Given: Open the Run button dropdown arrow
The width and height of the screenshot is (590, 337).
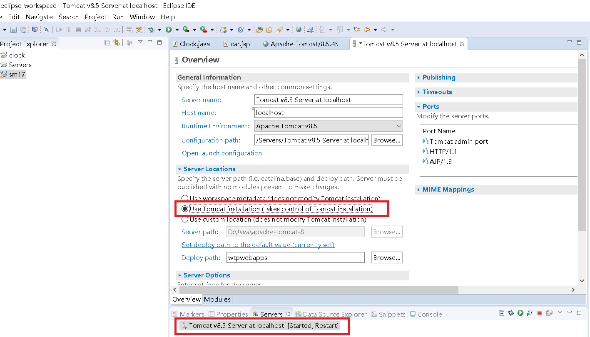Looking at the screenshot, I should coord(177,30).
